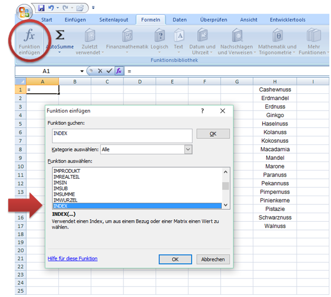Open the Text functions icon
This screenshot has width=331, height=297.
tap(179, 36)
